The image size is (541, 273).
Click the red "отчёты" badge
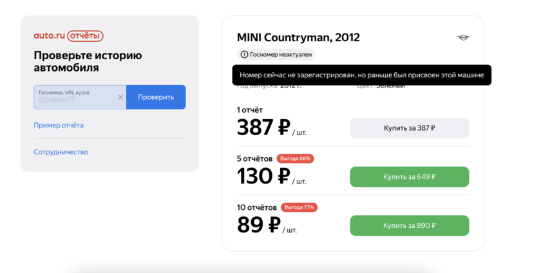(85, 36)
